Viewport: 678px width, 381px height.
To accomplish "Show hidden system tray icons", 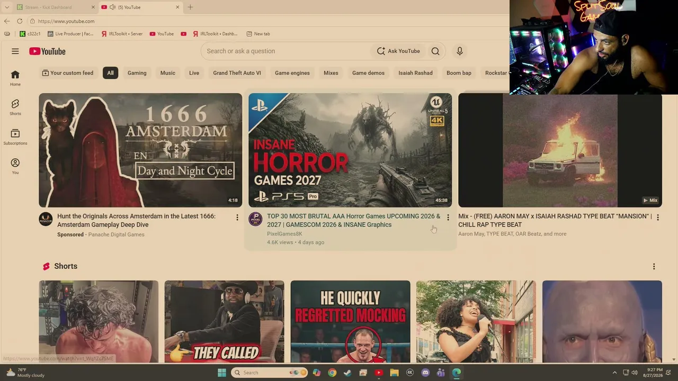I will tap(614, 373).
